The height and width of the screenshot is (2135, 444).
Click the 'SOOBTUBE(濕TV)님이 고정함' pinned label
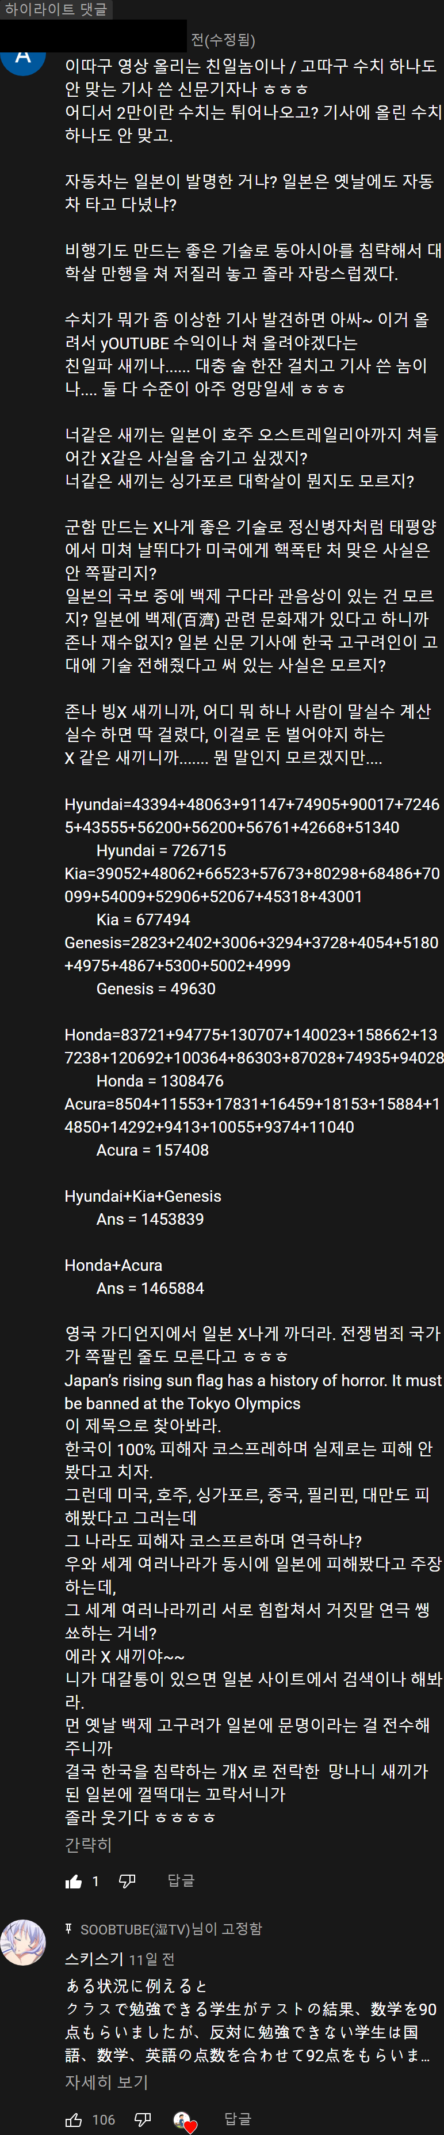[170, 1929]
